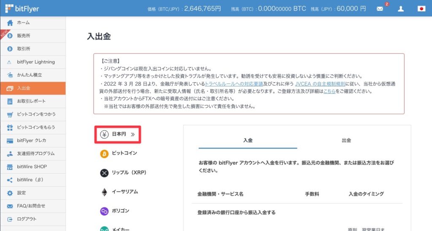Click the orange Bitcoin coin icon

click(x=104, y=153)
